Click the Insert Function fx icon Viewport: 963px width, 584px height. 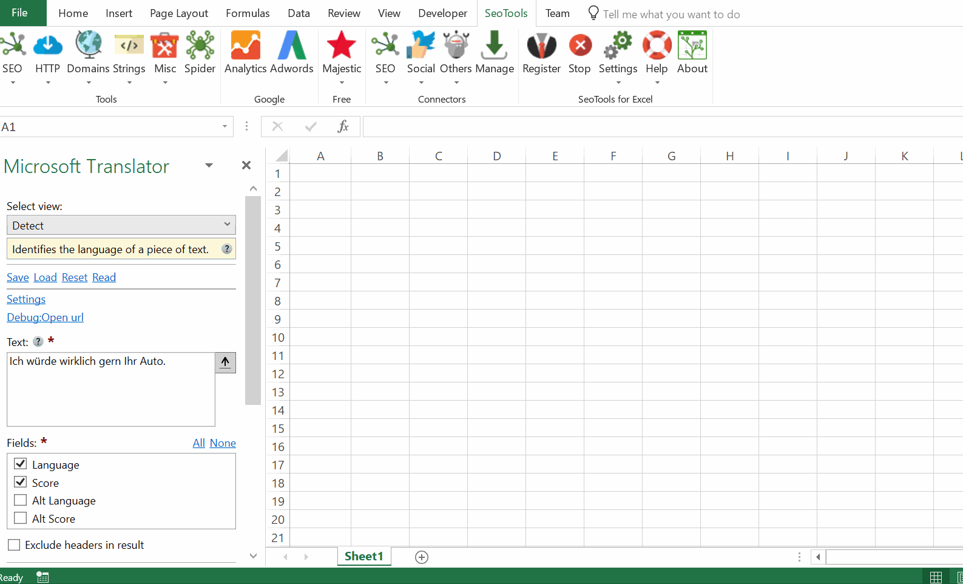343,126
